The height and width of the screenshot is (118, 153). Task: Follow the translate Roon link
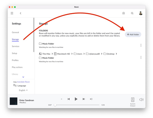tap(23, 82)
